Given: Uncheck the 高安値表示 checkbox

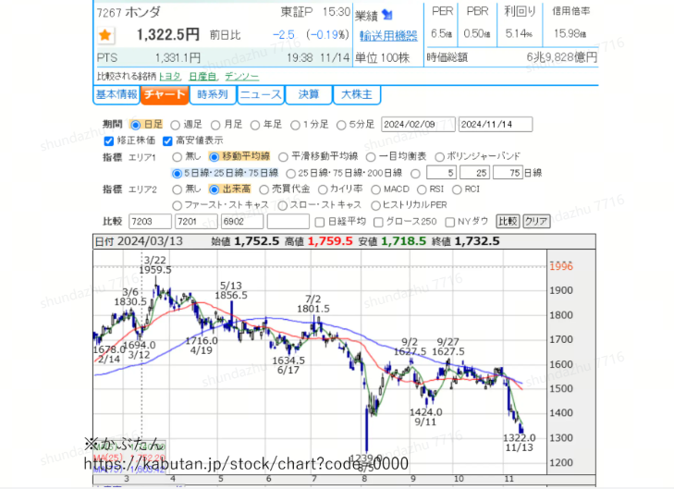Looking at the screenshot, I should [167, 141].
